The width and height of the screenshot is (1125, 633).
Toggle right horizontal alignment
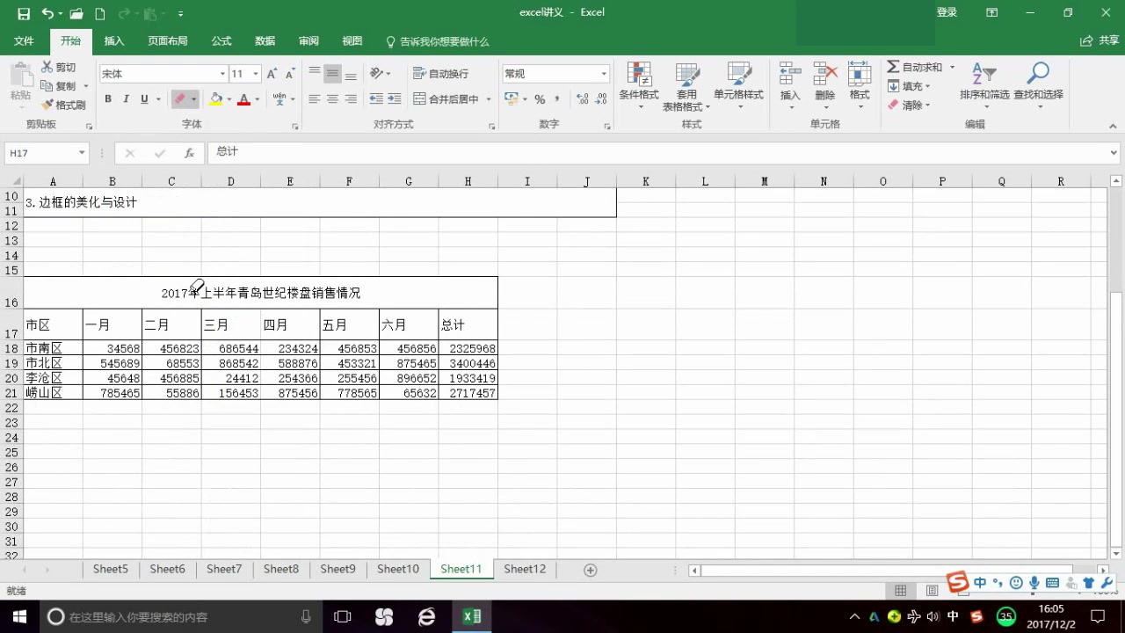(351, 99)
